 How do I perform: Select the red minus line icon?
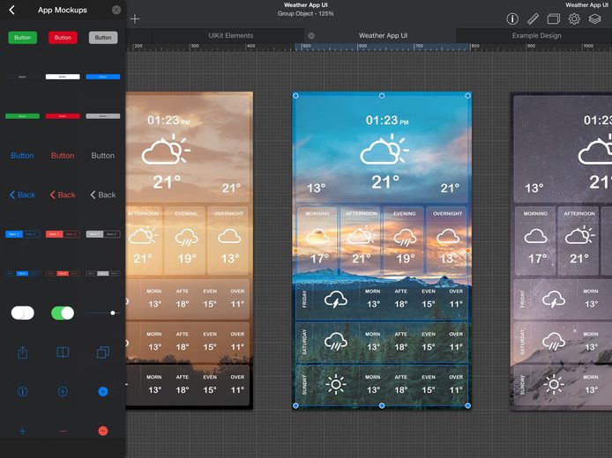63,431
